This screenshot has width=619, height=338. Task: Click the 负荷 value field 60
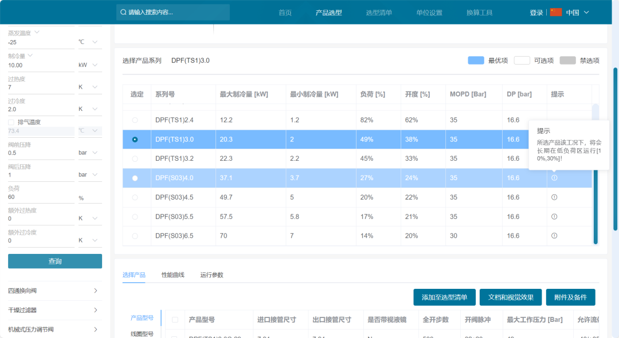click(41, 197)
